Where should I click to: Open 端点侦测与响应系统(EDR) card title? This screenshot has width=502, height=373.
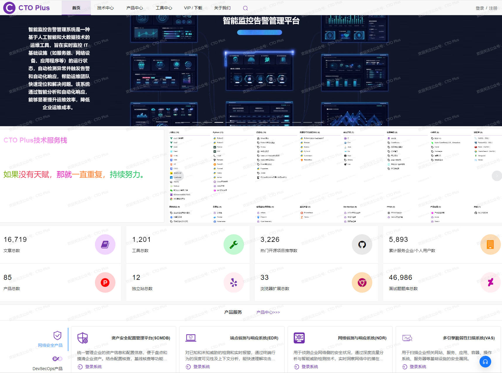(254, 338)
